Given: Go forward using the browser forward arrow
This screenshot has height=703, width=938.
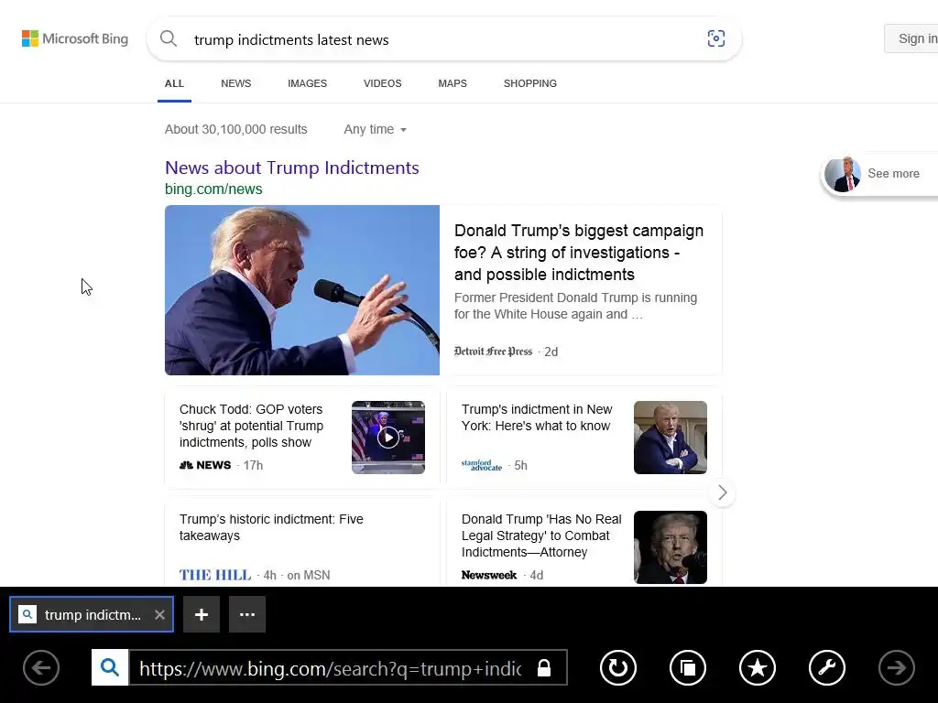Looking at the screenshot, I should tap(896, 667).
